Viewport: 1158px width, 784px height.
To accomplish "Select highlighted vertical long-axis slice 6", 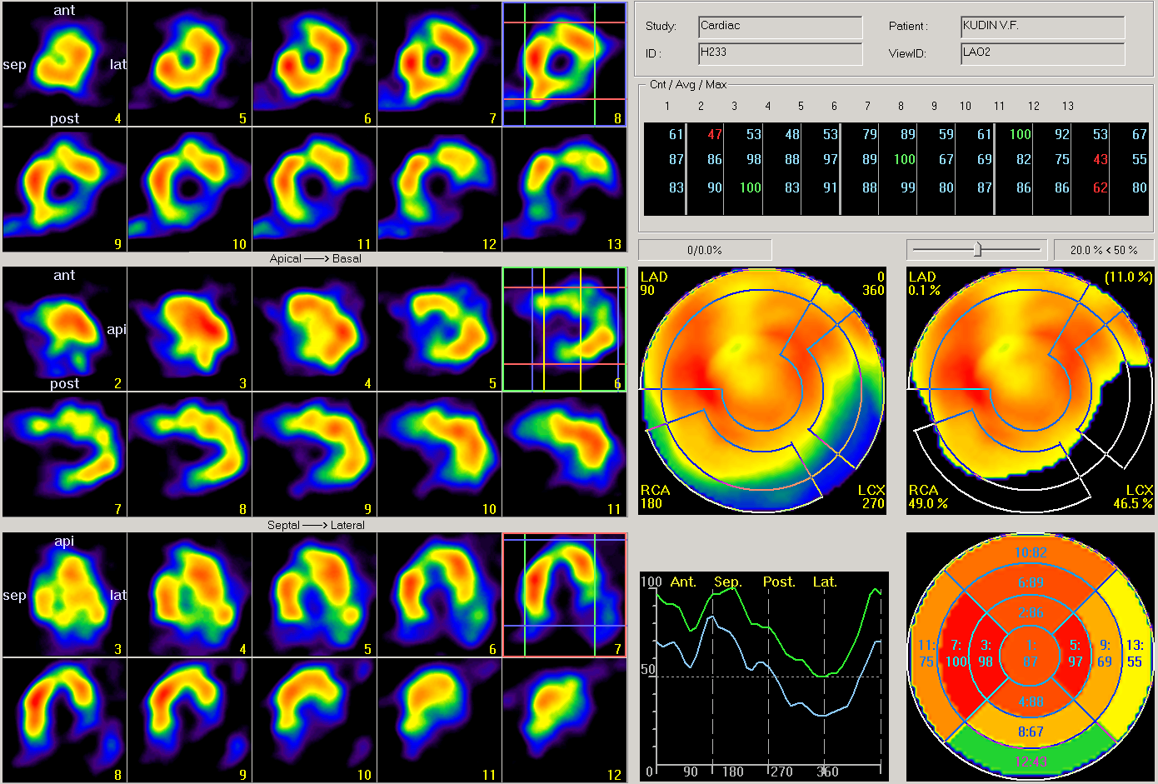I will click(564, 329).
